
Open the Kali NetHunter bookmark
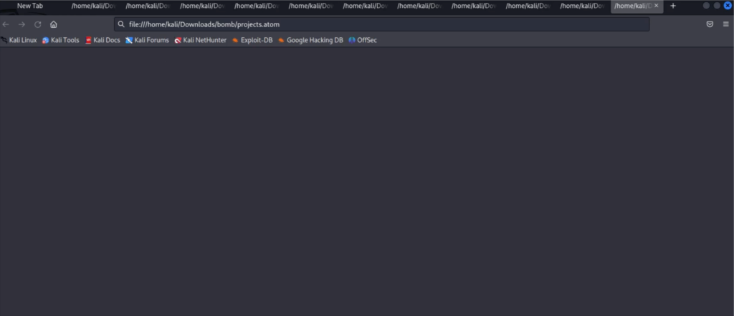(201, 40)
